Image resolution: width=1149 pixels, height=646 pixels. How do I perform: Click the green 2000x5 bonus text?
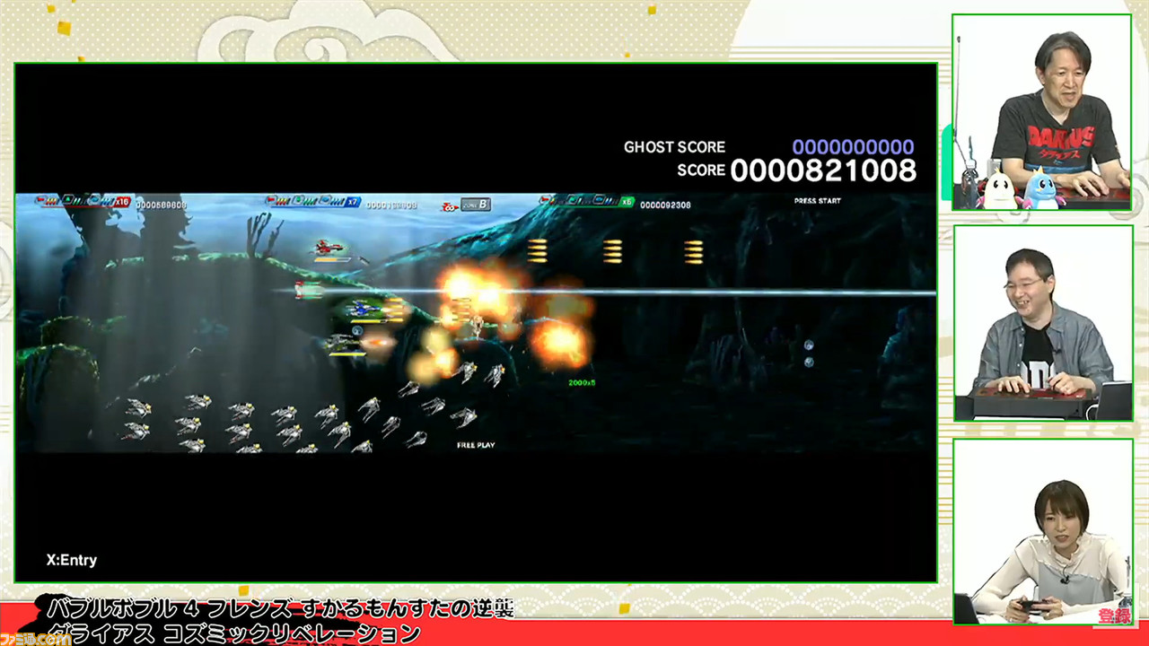(582, 382)
